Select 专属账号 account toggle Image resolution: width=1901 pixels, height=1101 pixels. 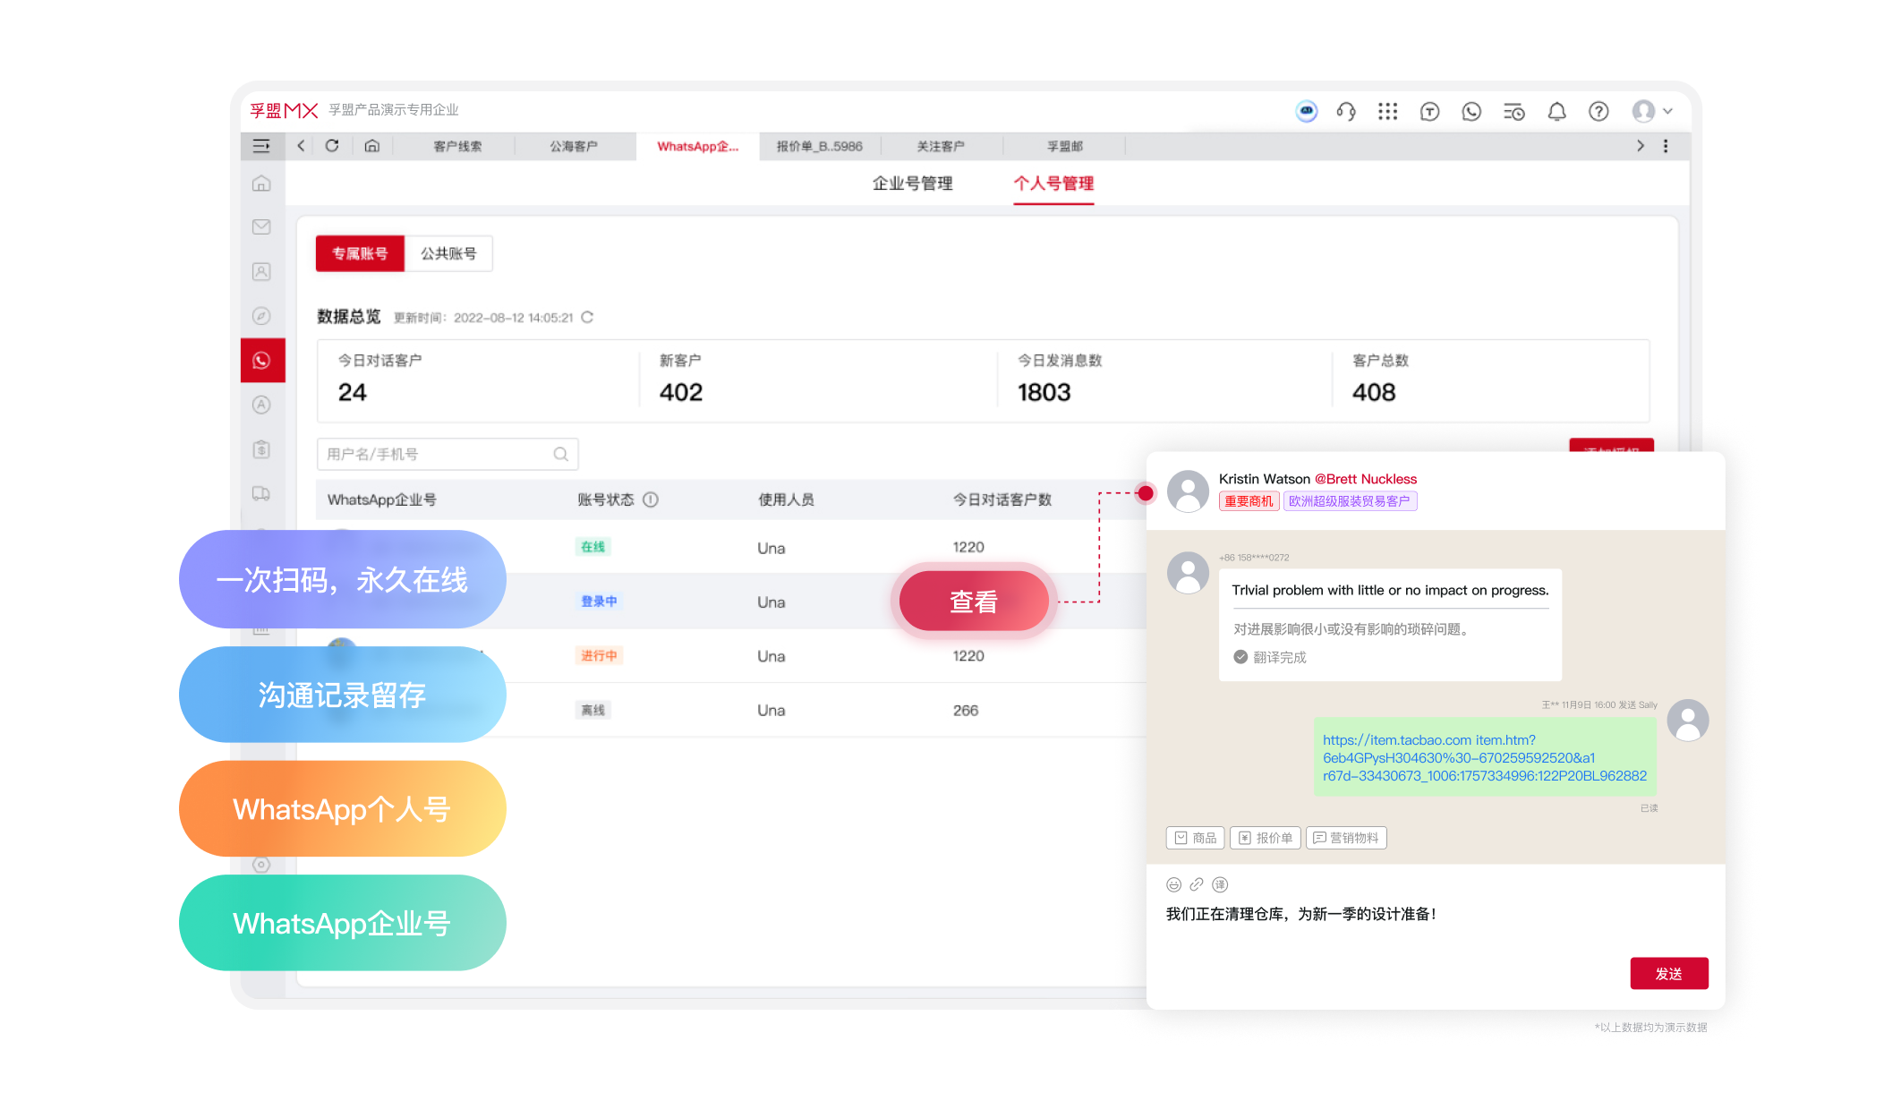(360, 253)
